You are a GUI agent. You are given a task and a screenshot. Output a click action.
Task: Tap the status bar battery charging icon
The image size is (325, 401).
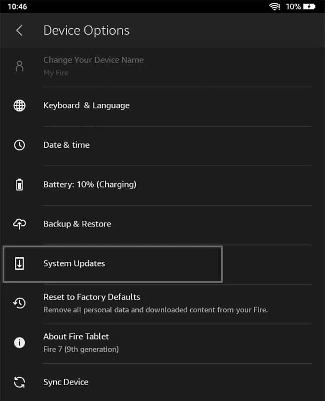pos(309,6)
